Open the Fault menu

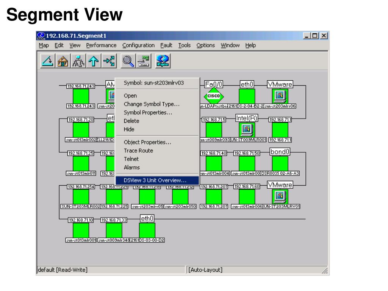(x=166, y=45)
